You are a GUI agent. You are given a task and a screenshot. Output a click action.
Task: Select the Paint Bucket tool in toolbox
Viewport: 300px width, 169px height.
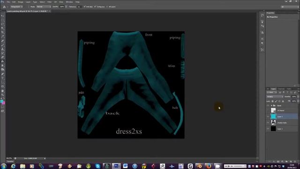2,61
